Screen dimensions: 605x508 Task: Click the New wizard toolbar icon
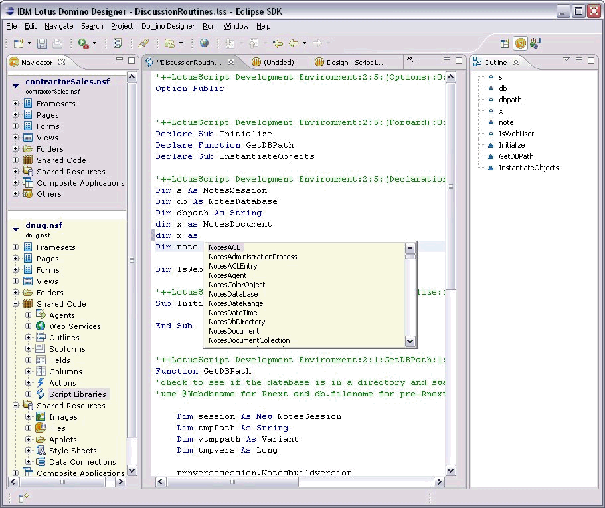(x=19, y=43)
